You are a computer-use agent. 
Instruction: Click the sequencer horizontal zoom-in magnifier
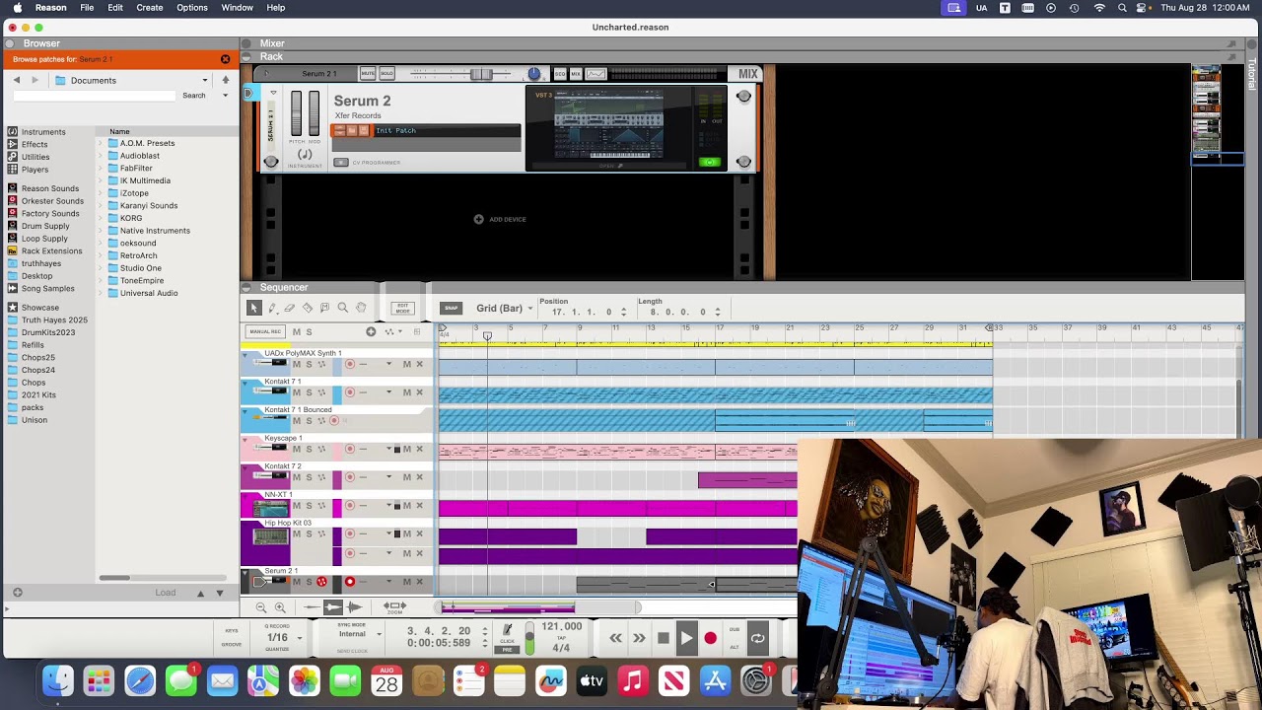pos(280,607)
